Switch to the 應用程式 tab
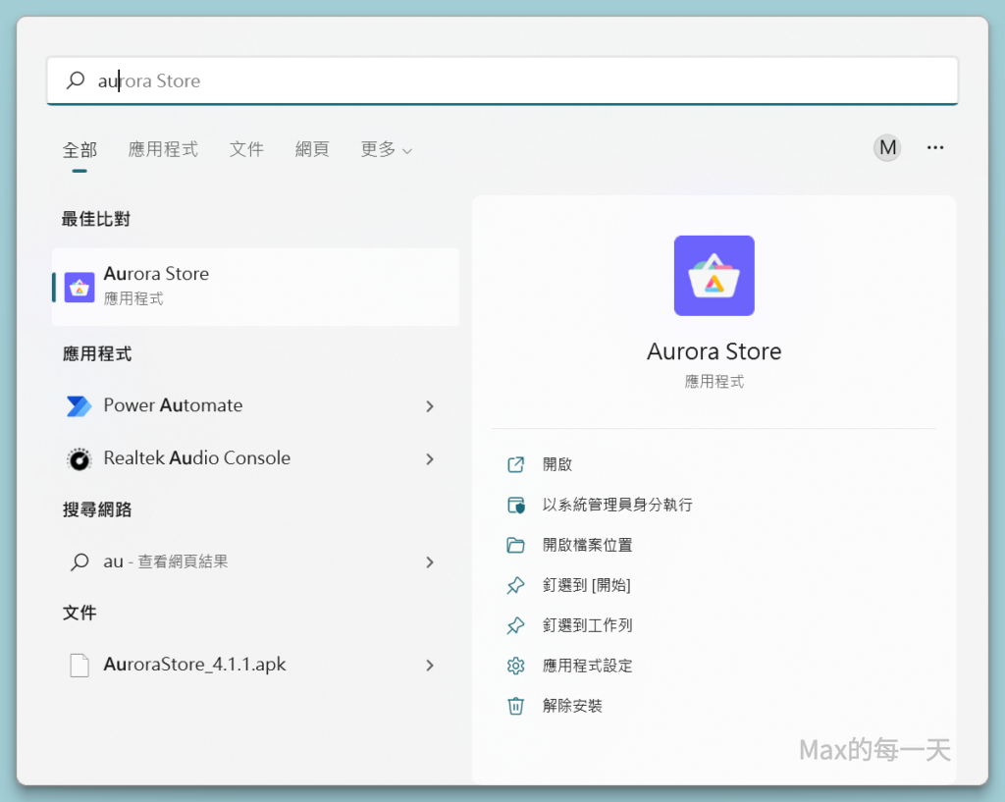 163,149
